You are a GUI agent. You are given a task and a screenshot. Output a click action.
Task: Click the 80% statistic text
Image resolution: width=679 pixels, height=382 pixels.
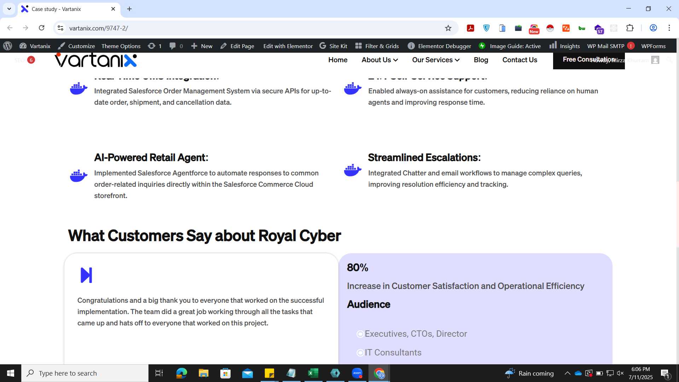click(x=358, y=267)
